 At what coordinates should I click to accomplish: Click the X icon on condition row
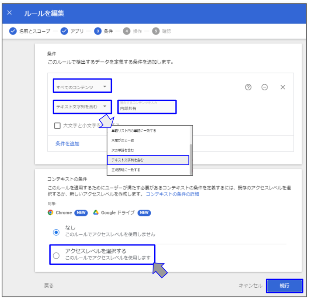[283, 87]
